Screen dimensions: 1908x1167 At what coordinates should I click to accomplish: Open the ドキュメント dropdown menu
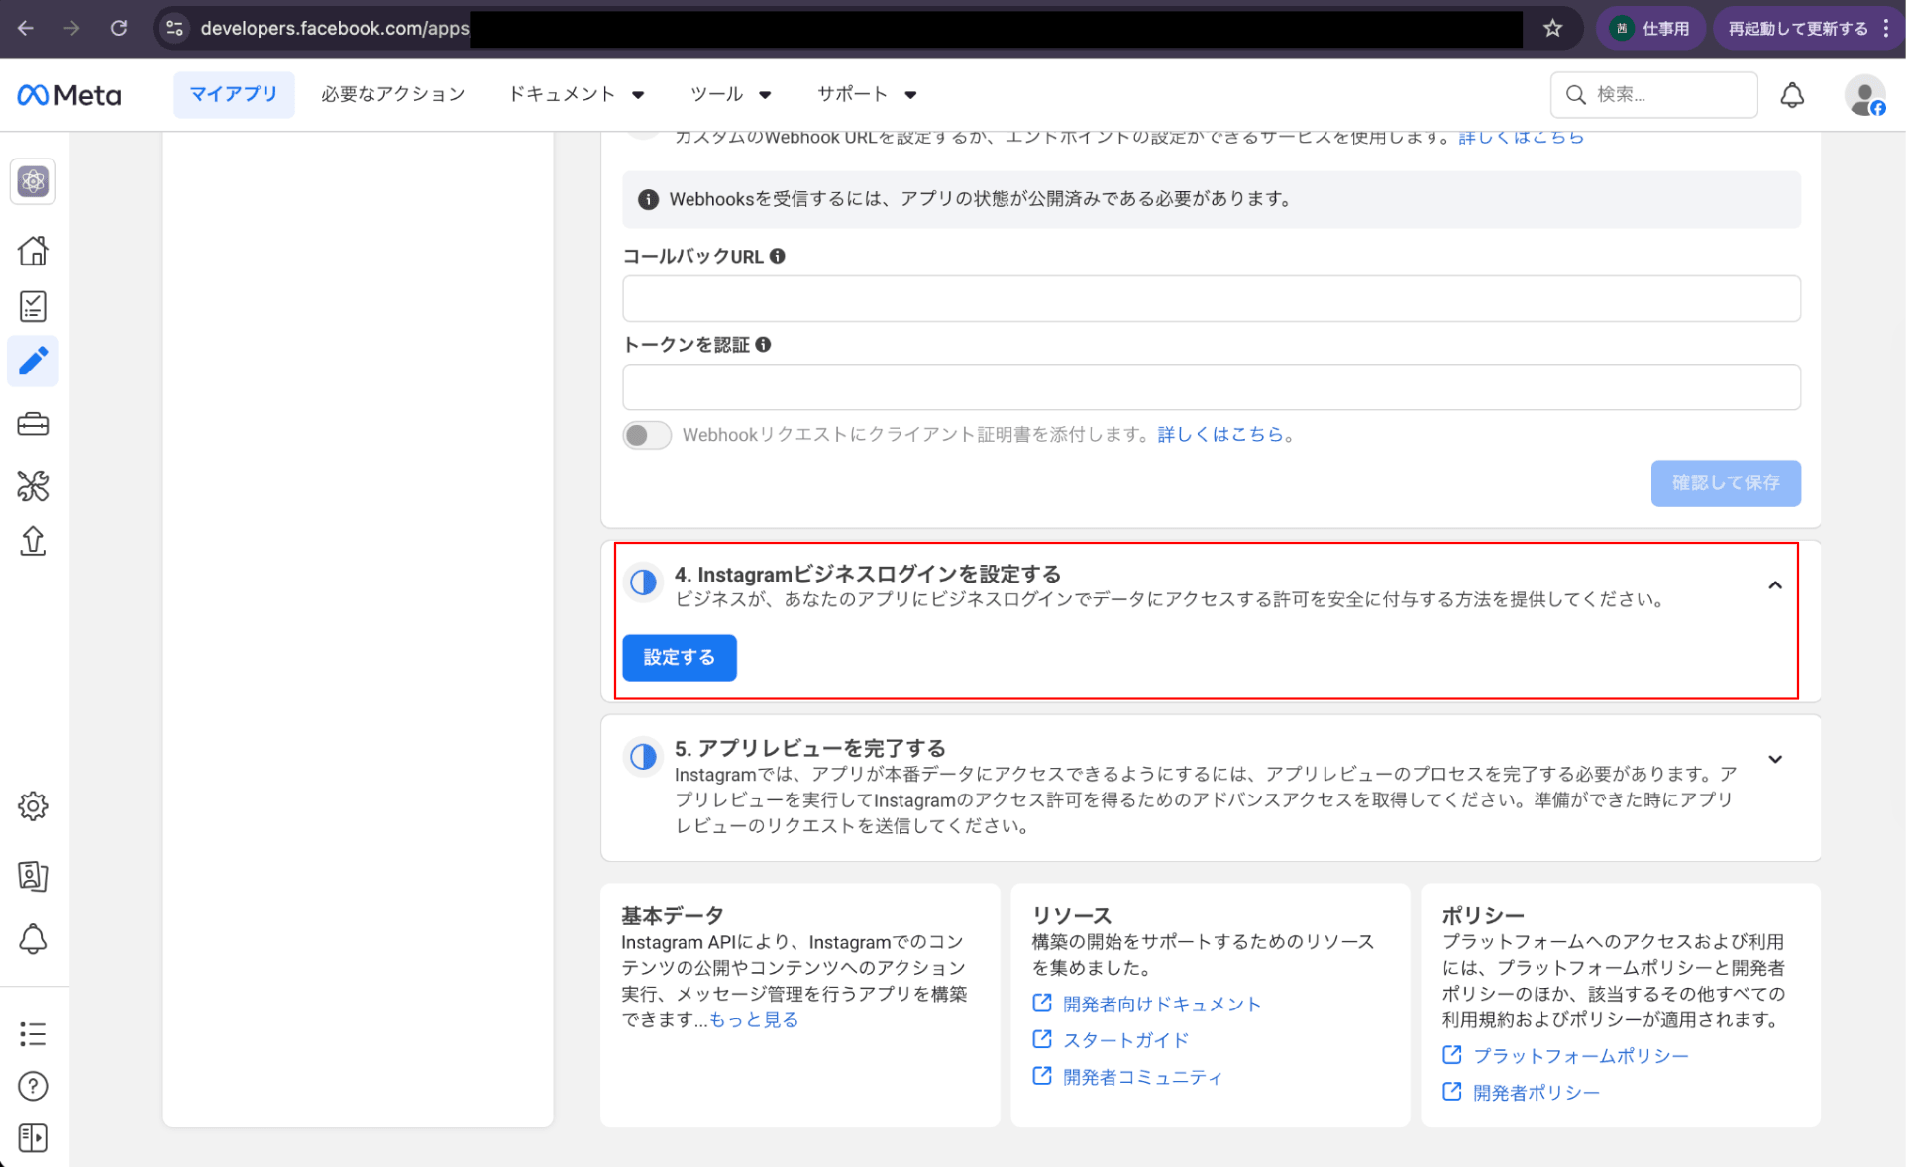577,94
